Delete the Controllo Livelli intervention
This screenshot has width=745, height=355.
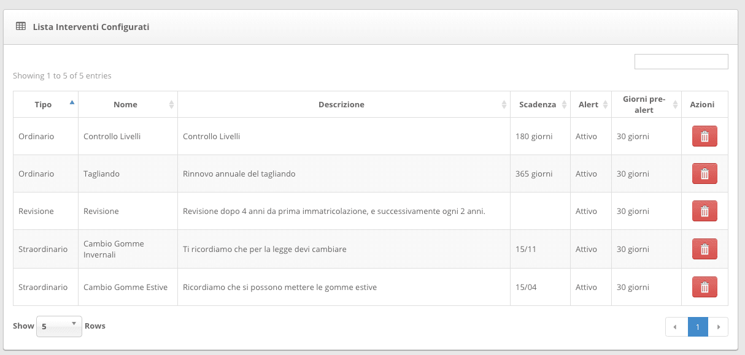coord(704,136)
